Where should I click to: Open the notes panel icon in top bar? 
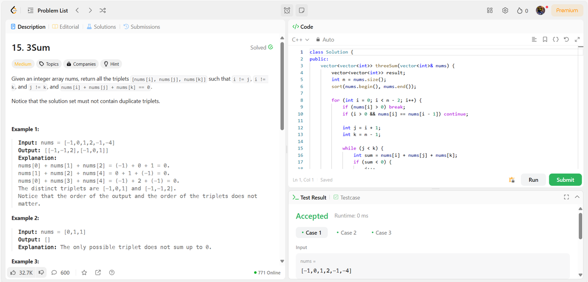(x=301, y=10)
